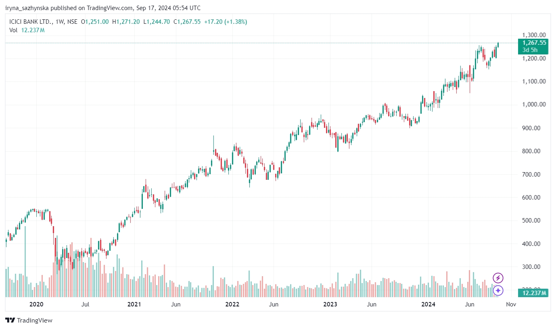Screen dimensions: 556x329
Task: Click the 1,100.00 price axis label
Action: coord(534,81)
